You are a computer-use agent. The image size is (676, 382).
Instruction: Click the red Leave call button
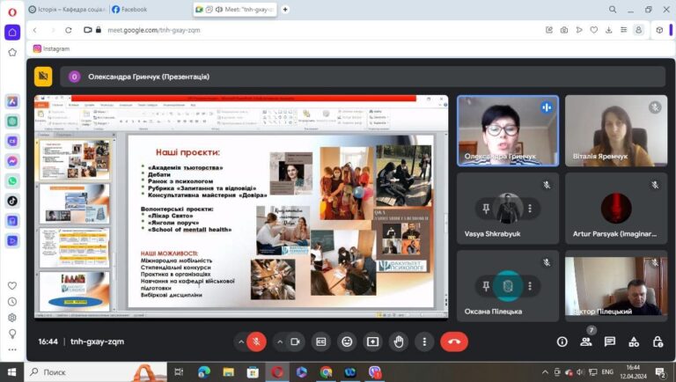[x=453, y=342]
